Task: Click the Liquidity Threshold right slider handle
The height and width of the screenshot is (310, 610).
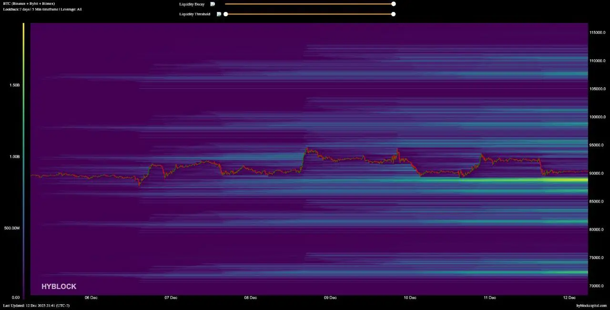Action: [x=393, y=14]
